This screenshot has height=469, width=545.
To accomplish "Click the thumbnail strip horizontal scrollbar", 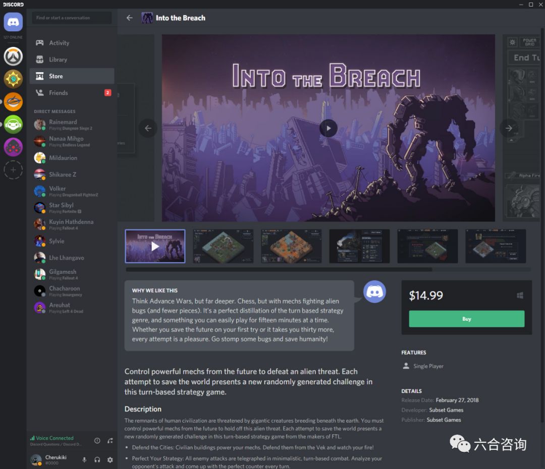I will (x=279, y=269).
